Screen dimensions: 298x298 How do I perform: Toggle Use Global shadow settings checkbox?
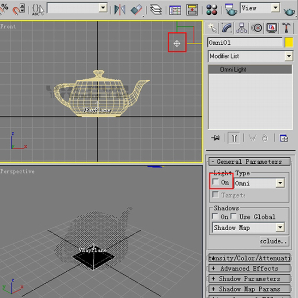click(x=233, y=216)
